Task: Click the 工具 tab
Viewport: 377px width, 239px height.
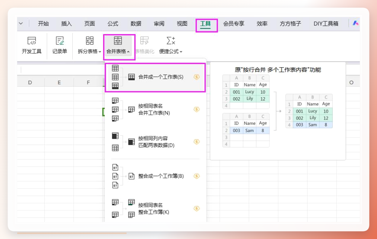Action: (205, 24)
